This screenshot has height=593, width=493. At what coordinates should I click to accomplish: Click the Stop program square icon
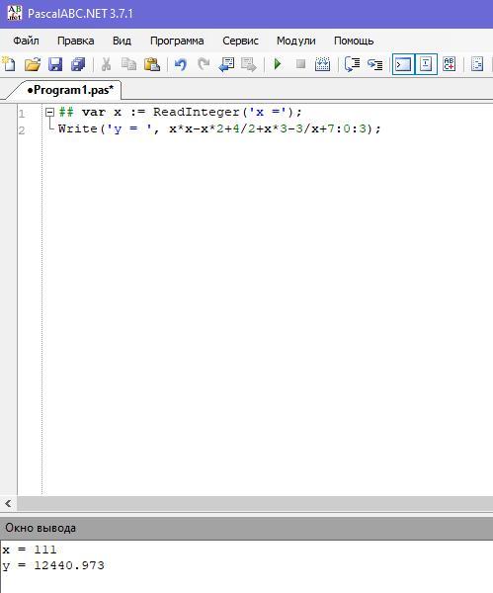pyautogui.click(x=300, y=64)
